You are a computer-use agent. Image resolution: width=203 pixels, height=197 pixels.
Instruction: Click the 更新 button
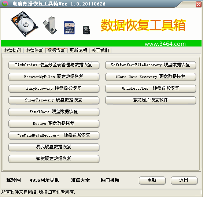(x=152, y=181)
